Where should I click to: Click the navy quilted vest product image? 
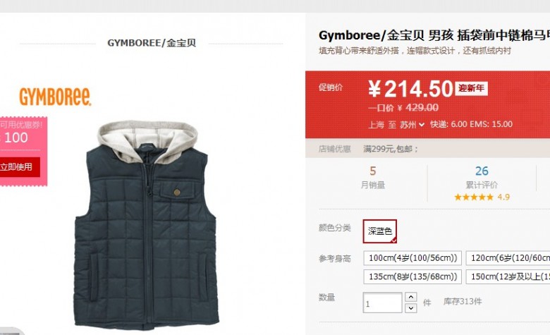[147, 224]
